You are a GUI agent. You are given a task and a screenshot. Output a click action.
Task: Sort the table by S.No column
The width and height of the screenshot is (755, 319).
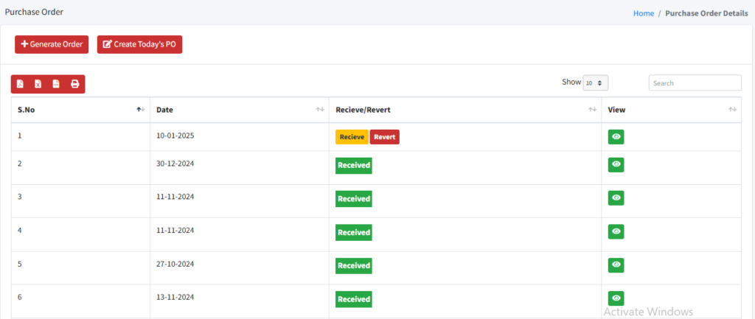click(x=140, y=110)
